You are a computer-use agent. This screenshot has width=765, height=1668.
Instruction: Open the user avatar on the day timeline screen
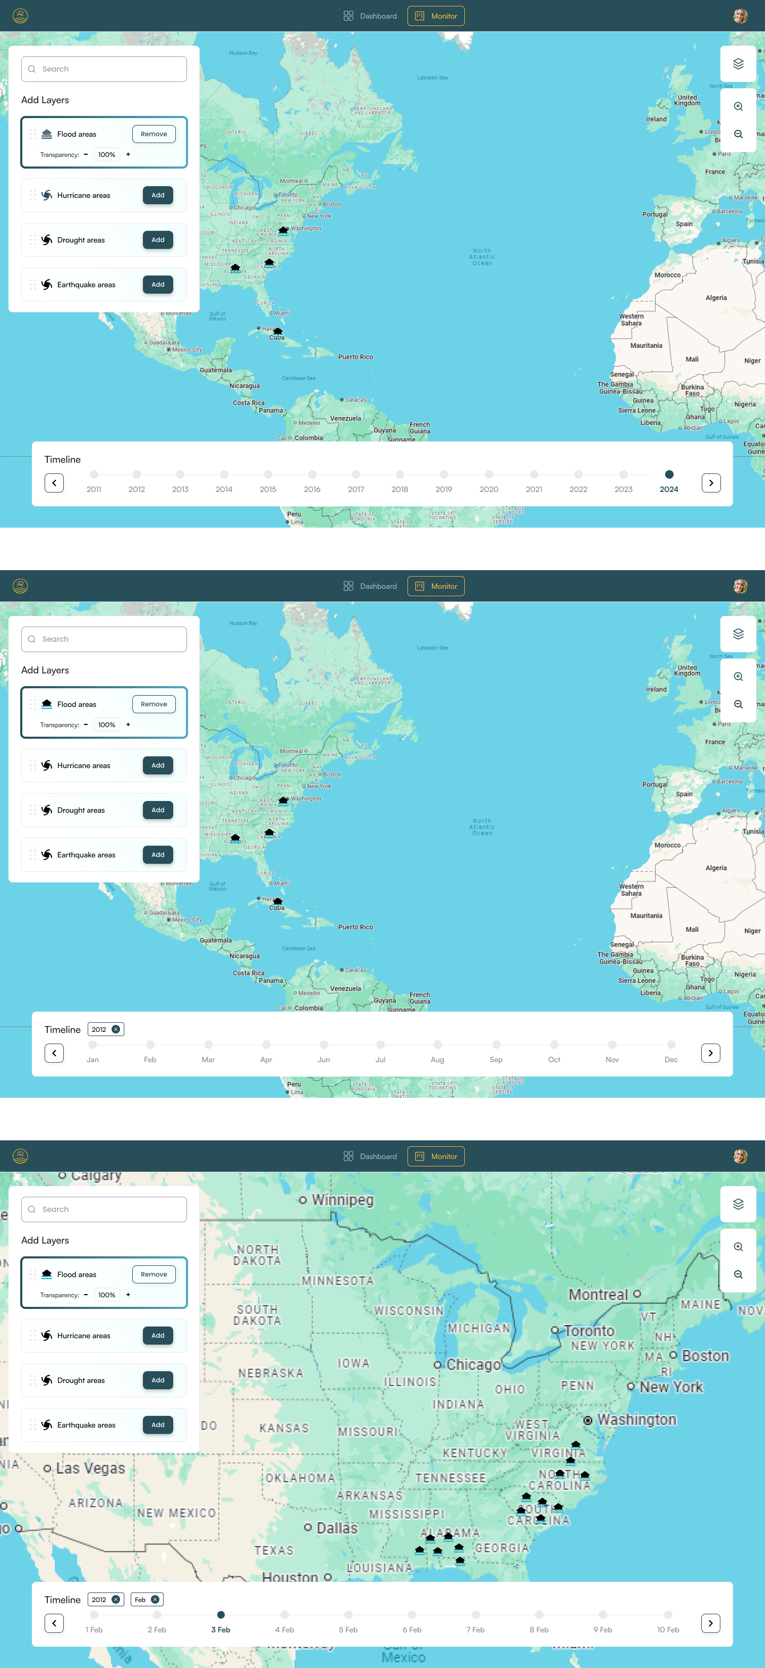click(x=741, y=1156)
